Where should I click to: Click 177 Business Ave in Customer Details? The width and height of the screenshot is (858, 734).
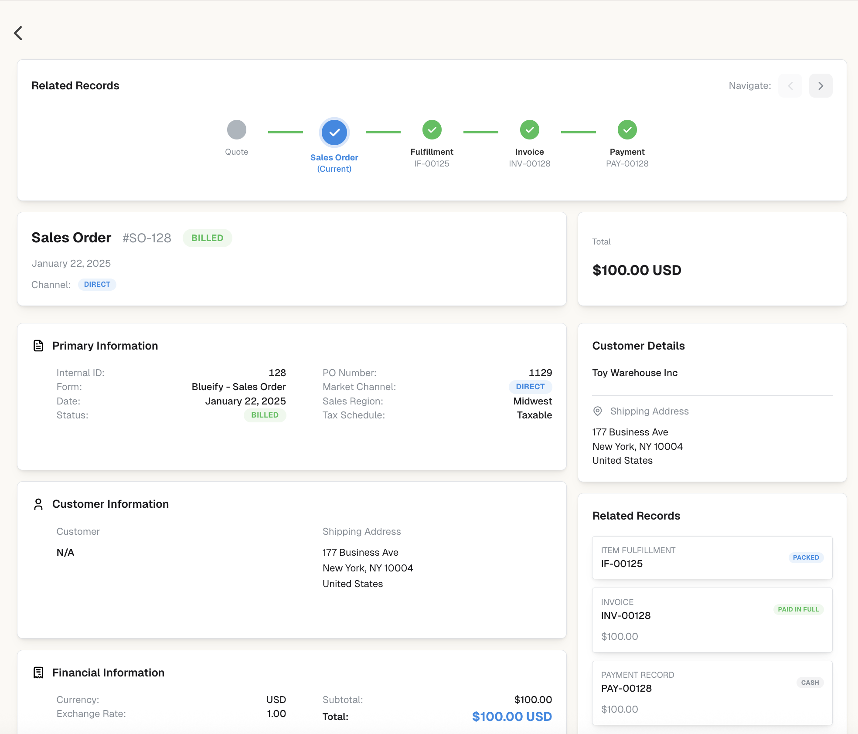pyautogui.click(x=630, y=432)
